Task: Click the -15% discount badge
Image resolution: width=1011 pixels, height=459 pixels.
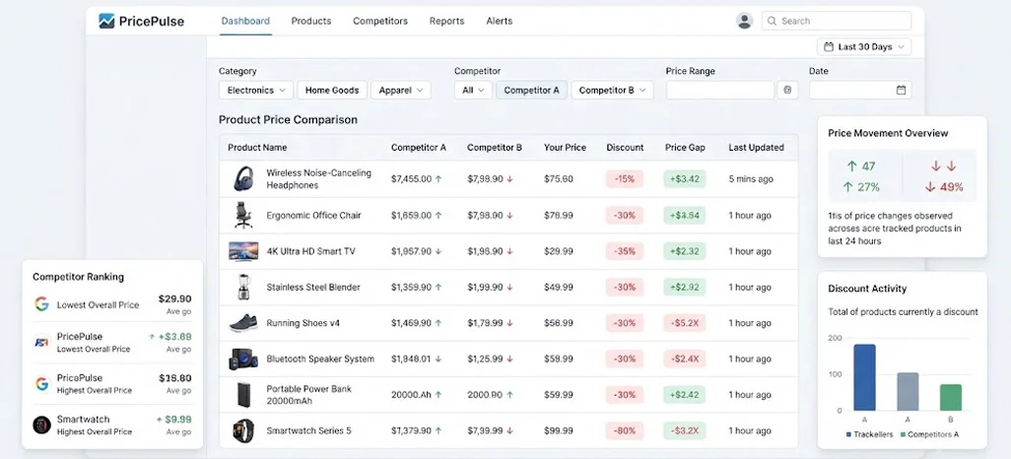Action: click(625, 179)
